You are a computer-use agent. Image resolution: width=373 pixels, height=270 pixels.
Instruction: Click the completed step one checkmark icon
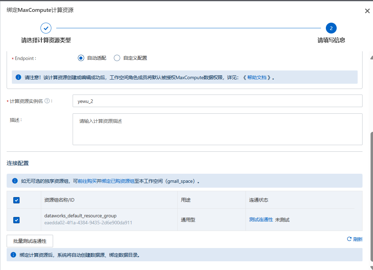[46, 28]
